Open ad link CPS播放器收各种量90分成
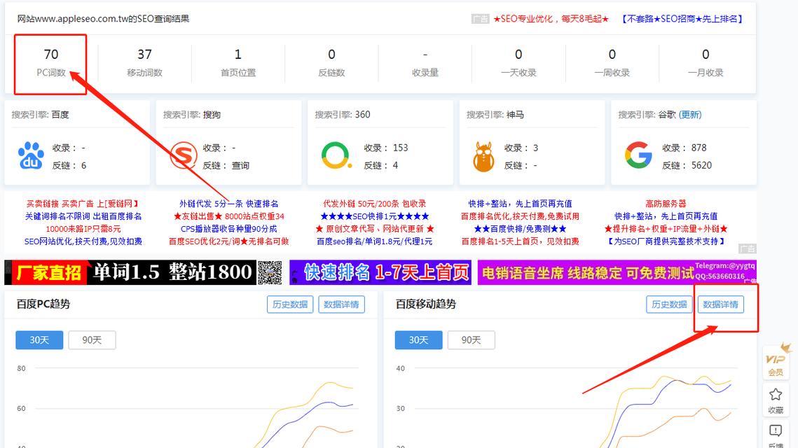798x448 pixels. pos(229,229)
